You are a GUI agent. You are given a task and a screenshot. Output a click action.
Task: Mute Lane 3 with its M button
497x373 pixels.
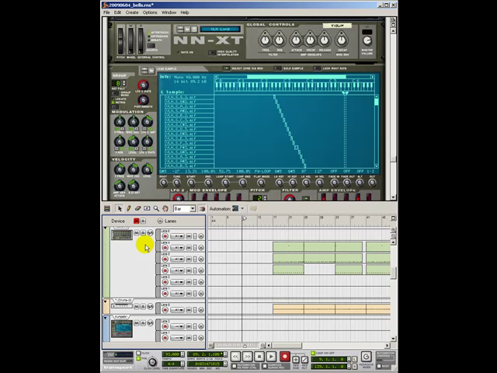(x=189, y=270)
